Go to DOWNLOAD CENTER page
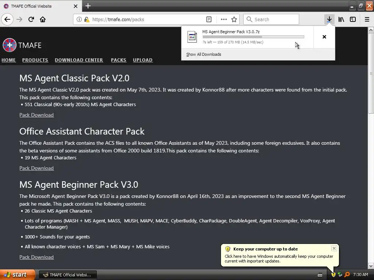374x280 pixels. 79,60
